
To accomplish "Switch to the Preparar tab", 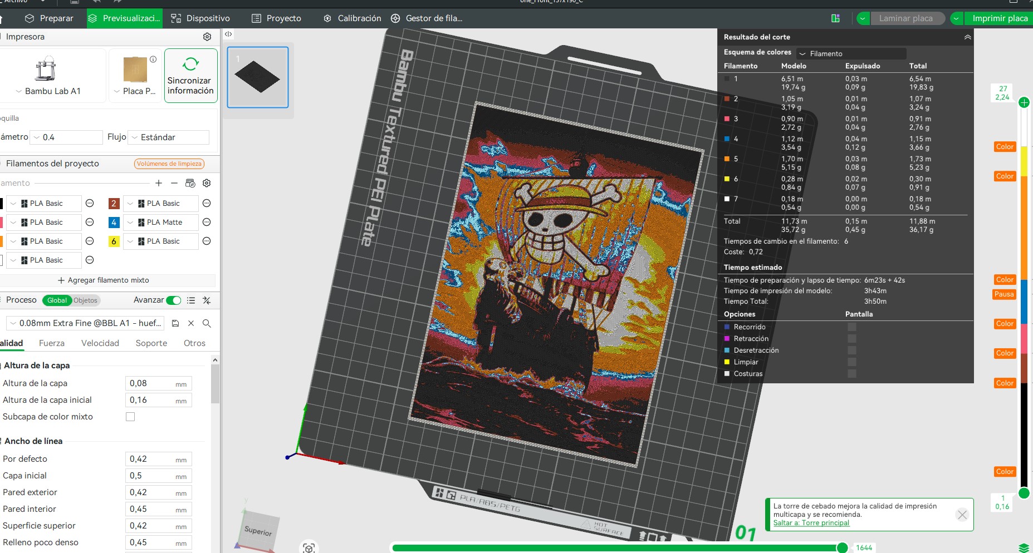I will click(49, 18).
